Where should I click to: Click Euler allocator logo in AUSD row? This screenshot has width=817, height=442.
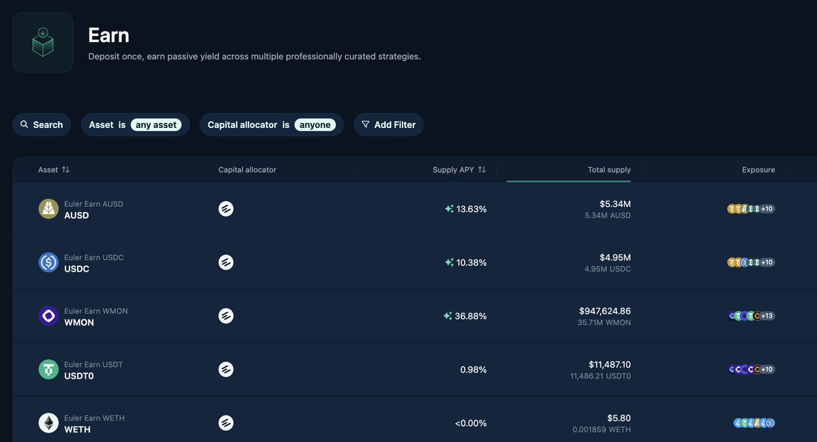click(226, 209)
